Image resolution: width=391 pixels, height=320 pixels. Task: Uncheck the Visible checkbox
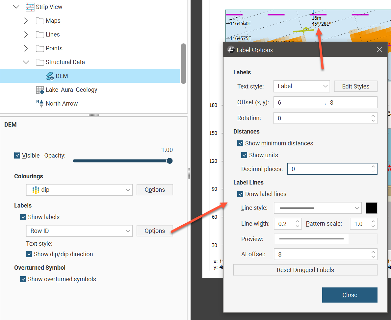pos(17,156)
